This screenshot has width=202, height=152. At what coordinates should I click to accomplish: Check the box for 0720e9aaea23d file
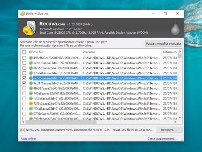pos(24,114)
